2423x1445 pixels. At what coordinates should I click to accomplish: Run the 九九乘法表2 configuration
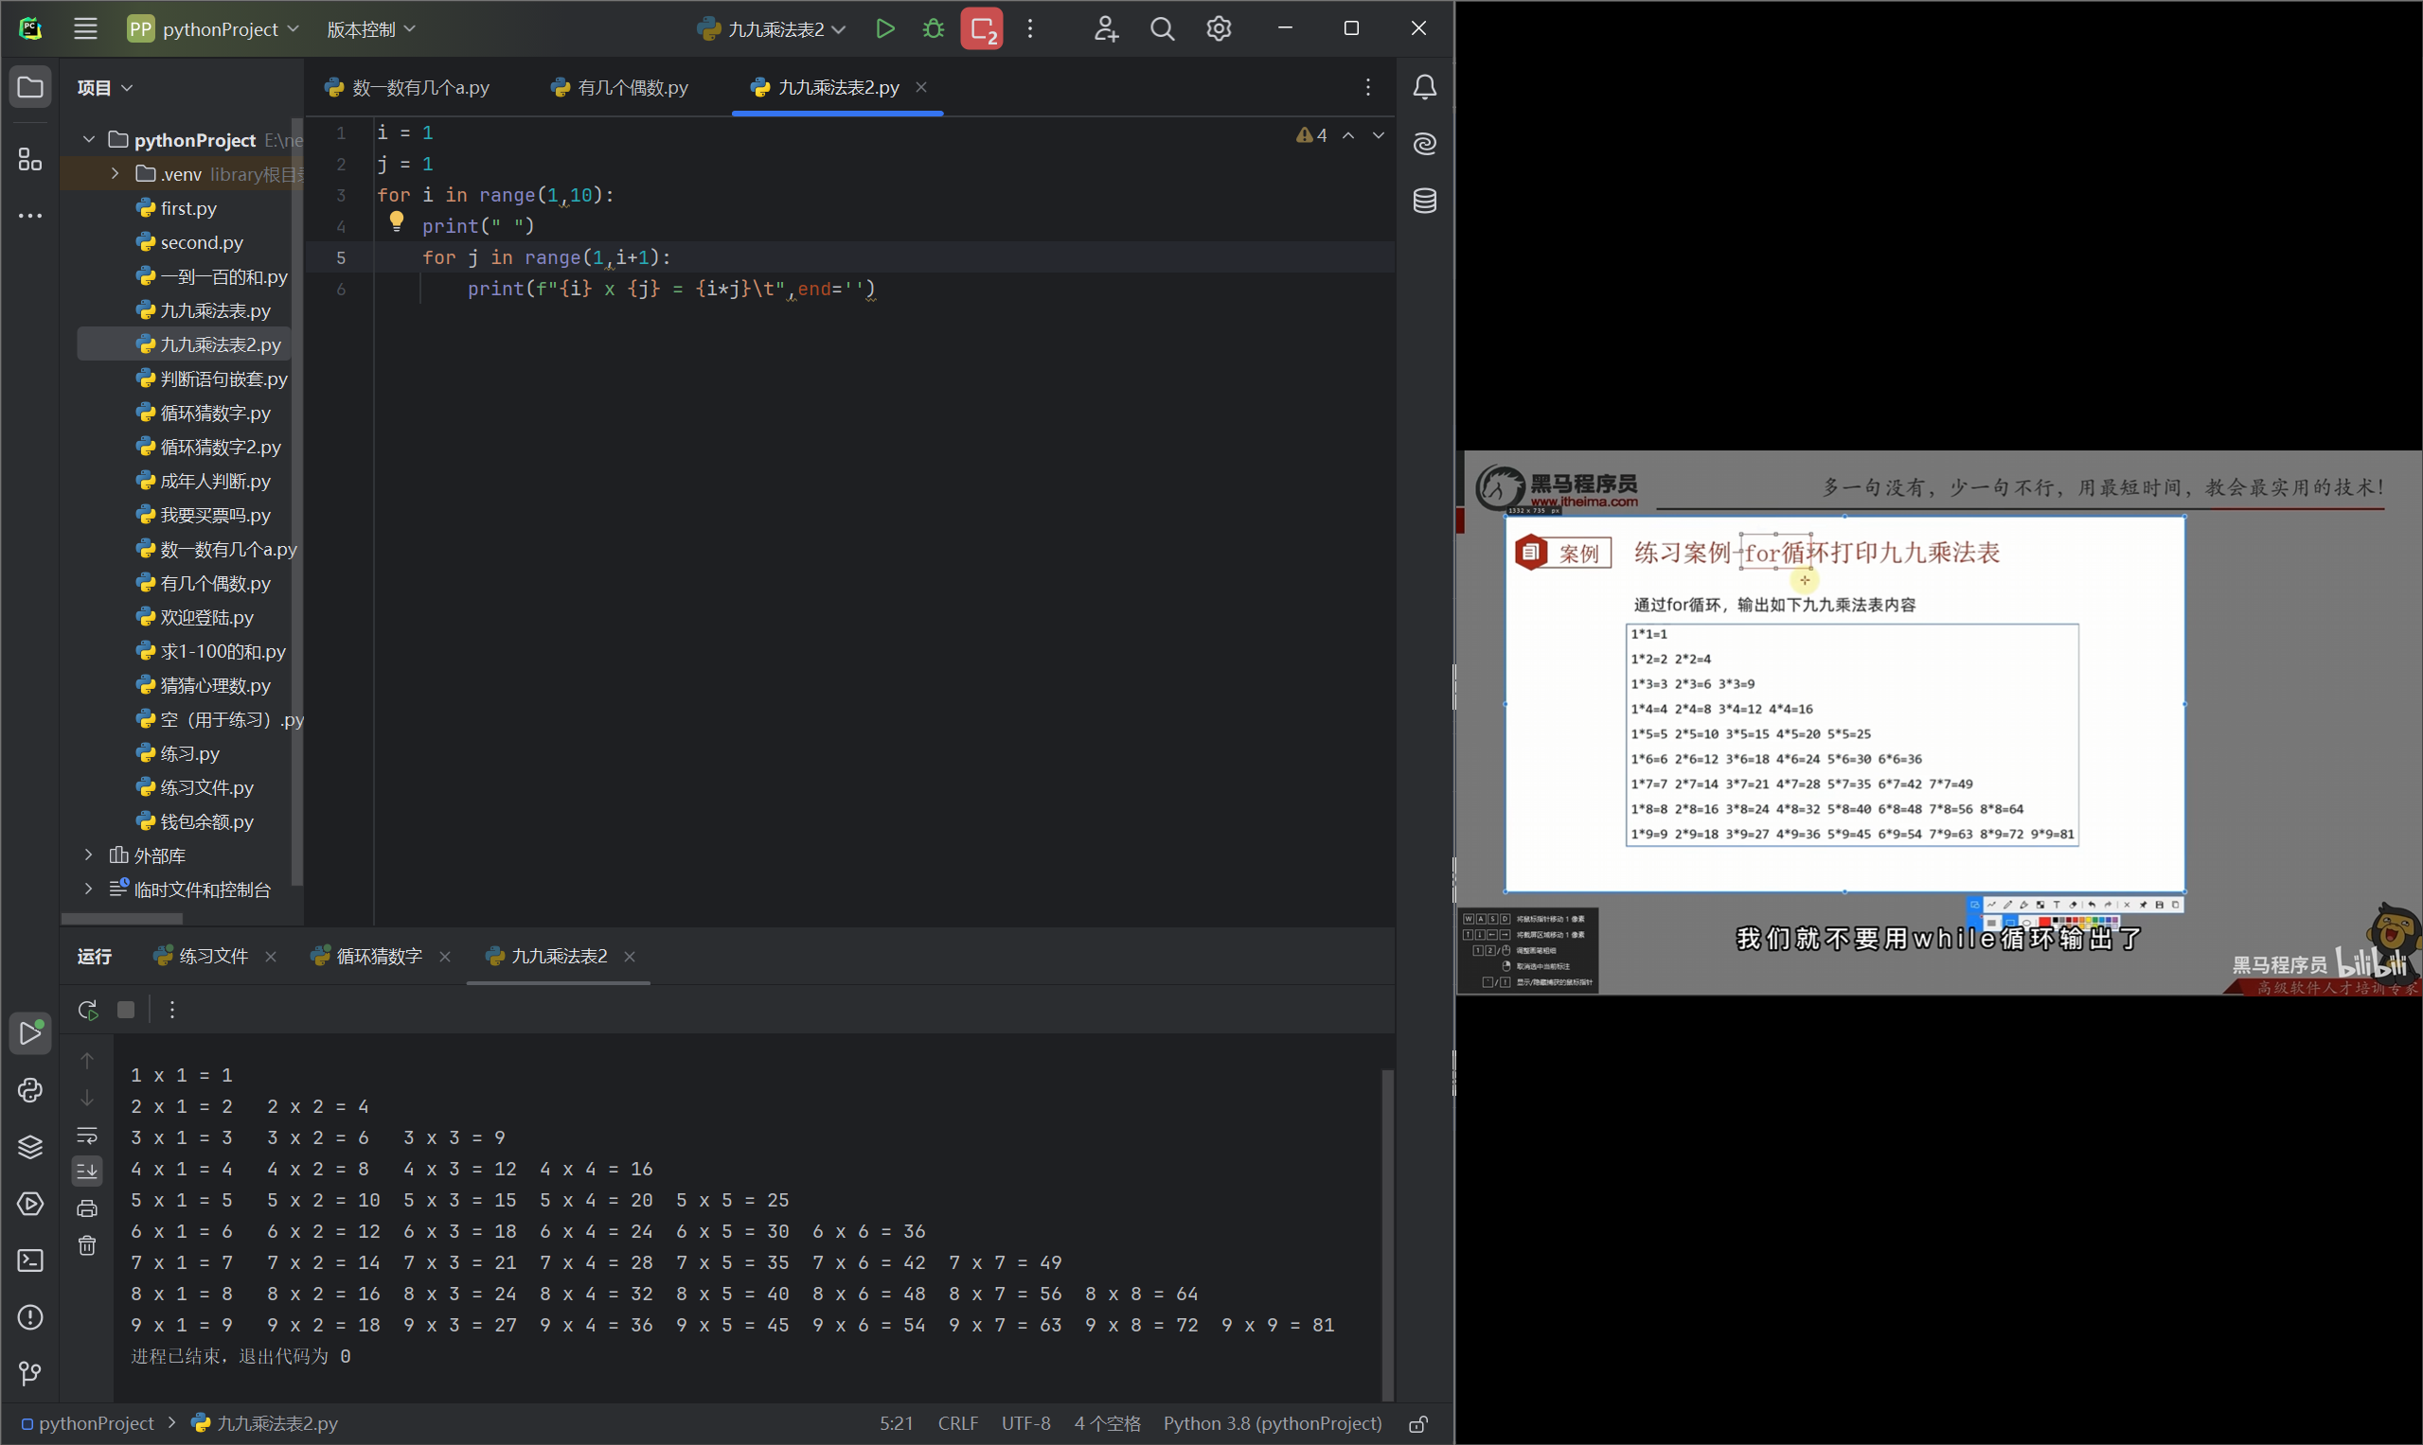coord(884,29)
